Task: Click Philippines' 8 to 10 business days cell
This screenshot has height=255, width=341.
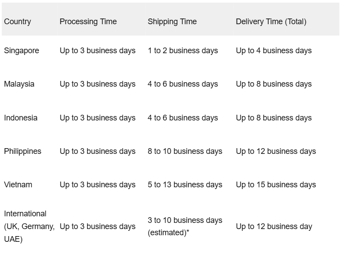Action: click(x=185, y=151)
